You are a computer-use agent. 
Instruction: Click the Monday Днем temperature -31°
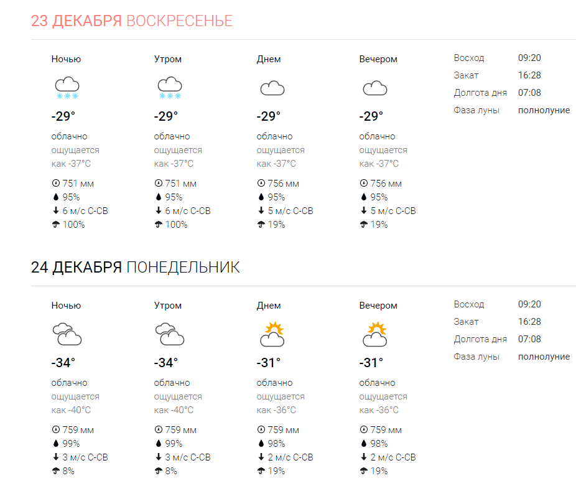(x=268, y=363)
